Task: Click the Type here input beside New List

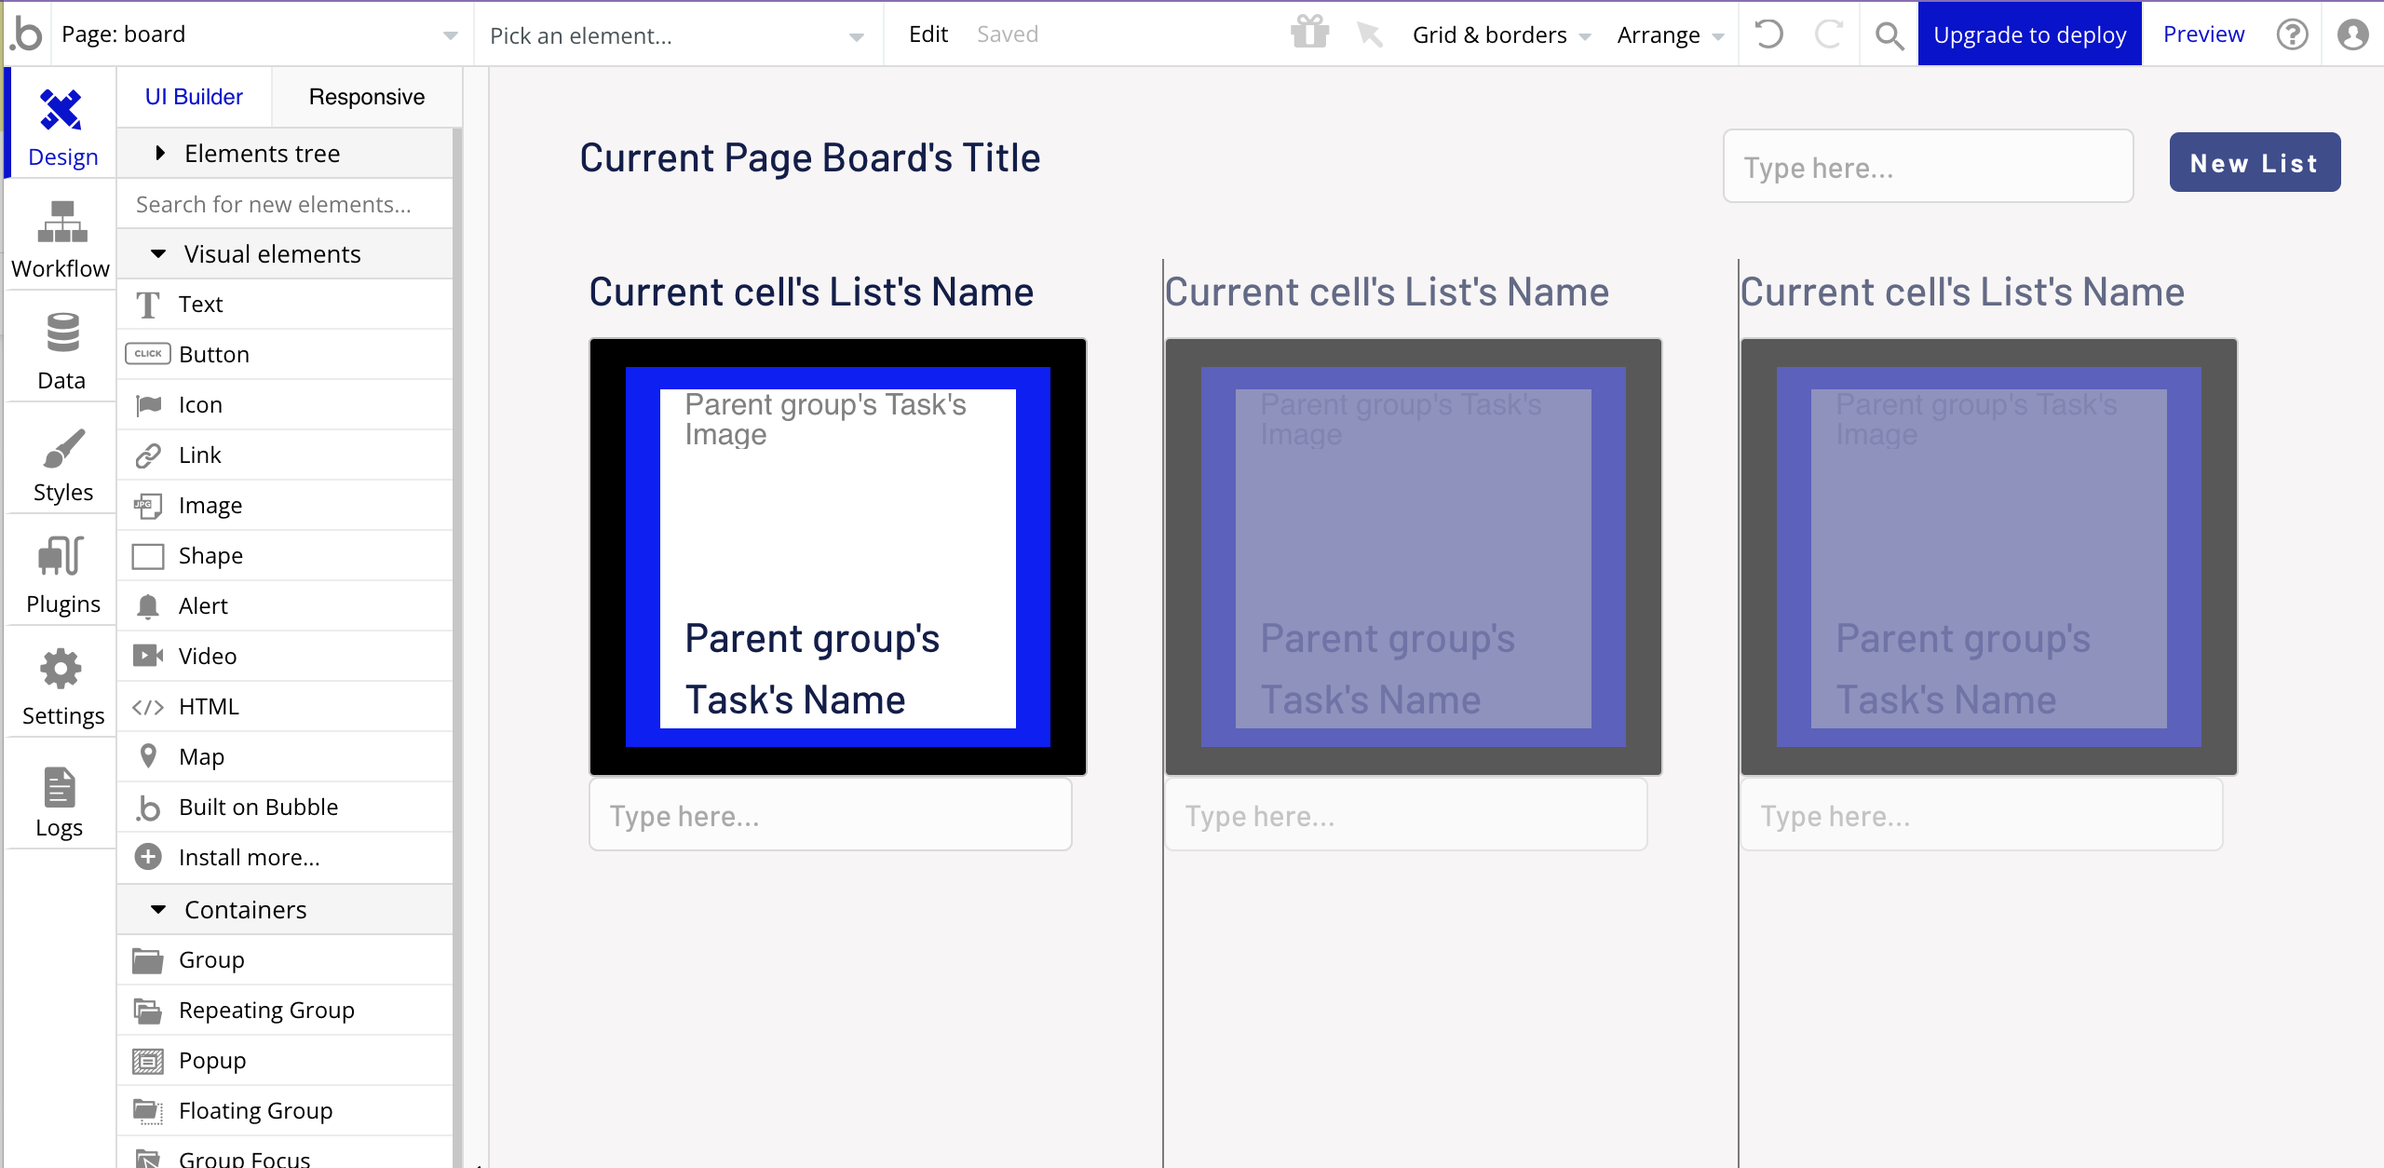Action: (1928, 167)
